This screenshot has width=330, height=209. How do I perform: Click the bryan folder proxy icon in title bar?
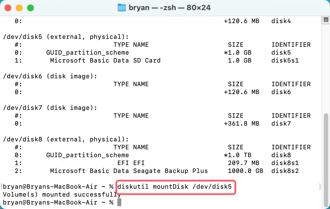point(122,8)
